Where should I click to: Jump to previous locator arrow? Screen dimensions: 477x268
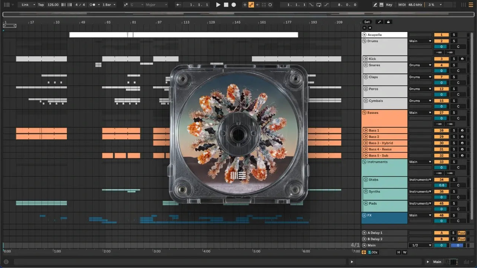point(364,28)
